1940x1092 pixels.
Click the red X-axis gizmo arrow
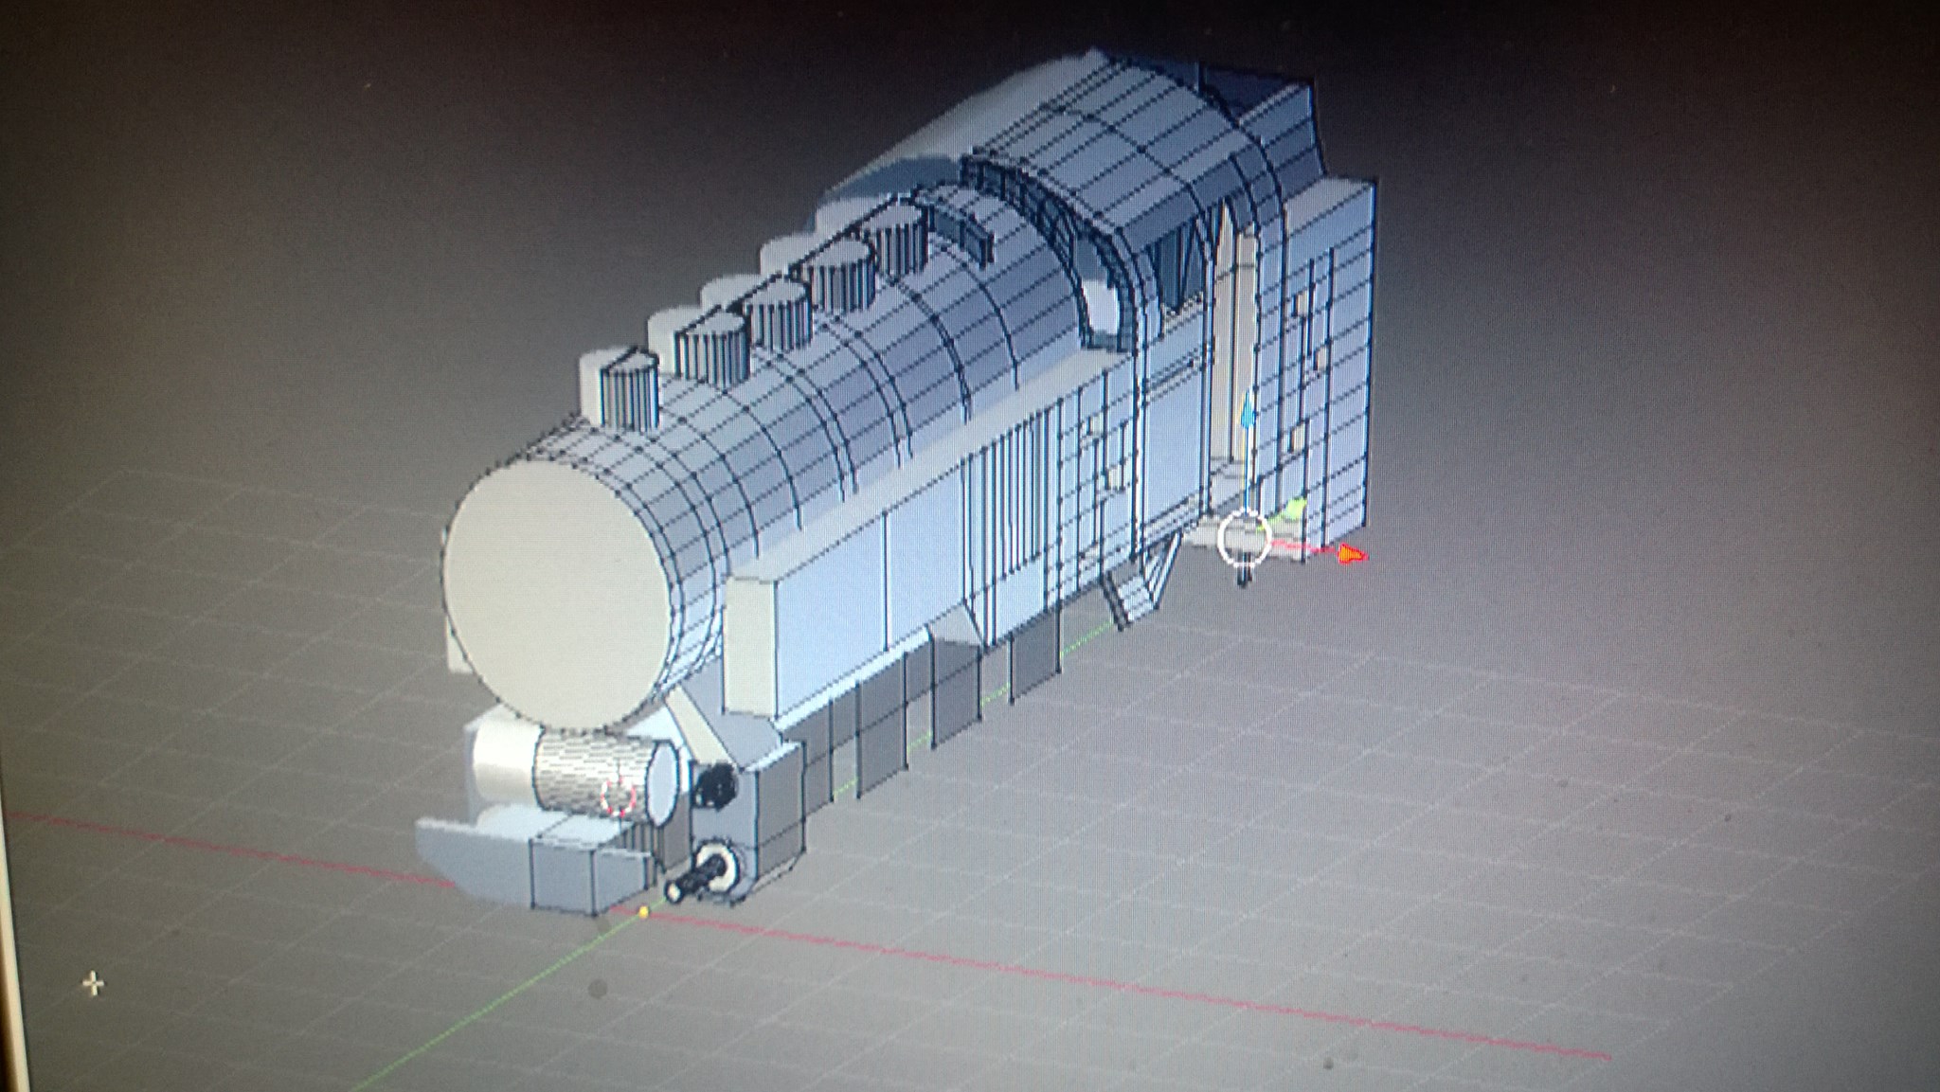point(1353,554)
